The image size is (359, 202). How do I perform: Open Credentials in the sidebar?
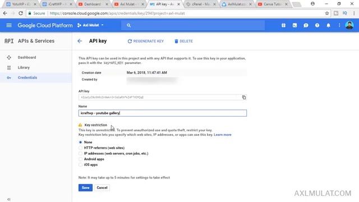pos(27,77)
